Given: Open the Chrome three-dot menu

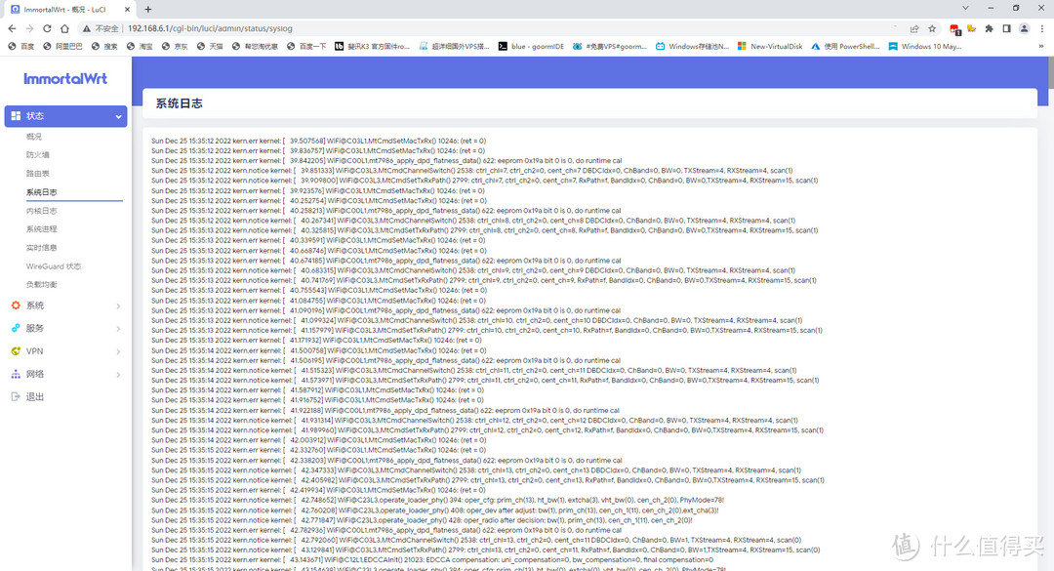Looking at the screenshot, I should point(1040,28).
